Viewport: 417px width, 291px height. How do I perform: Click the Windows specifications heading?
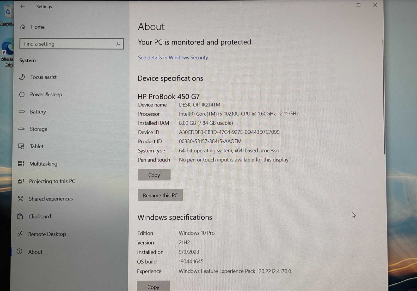175,217
